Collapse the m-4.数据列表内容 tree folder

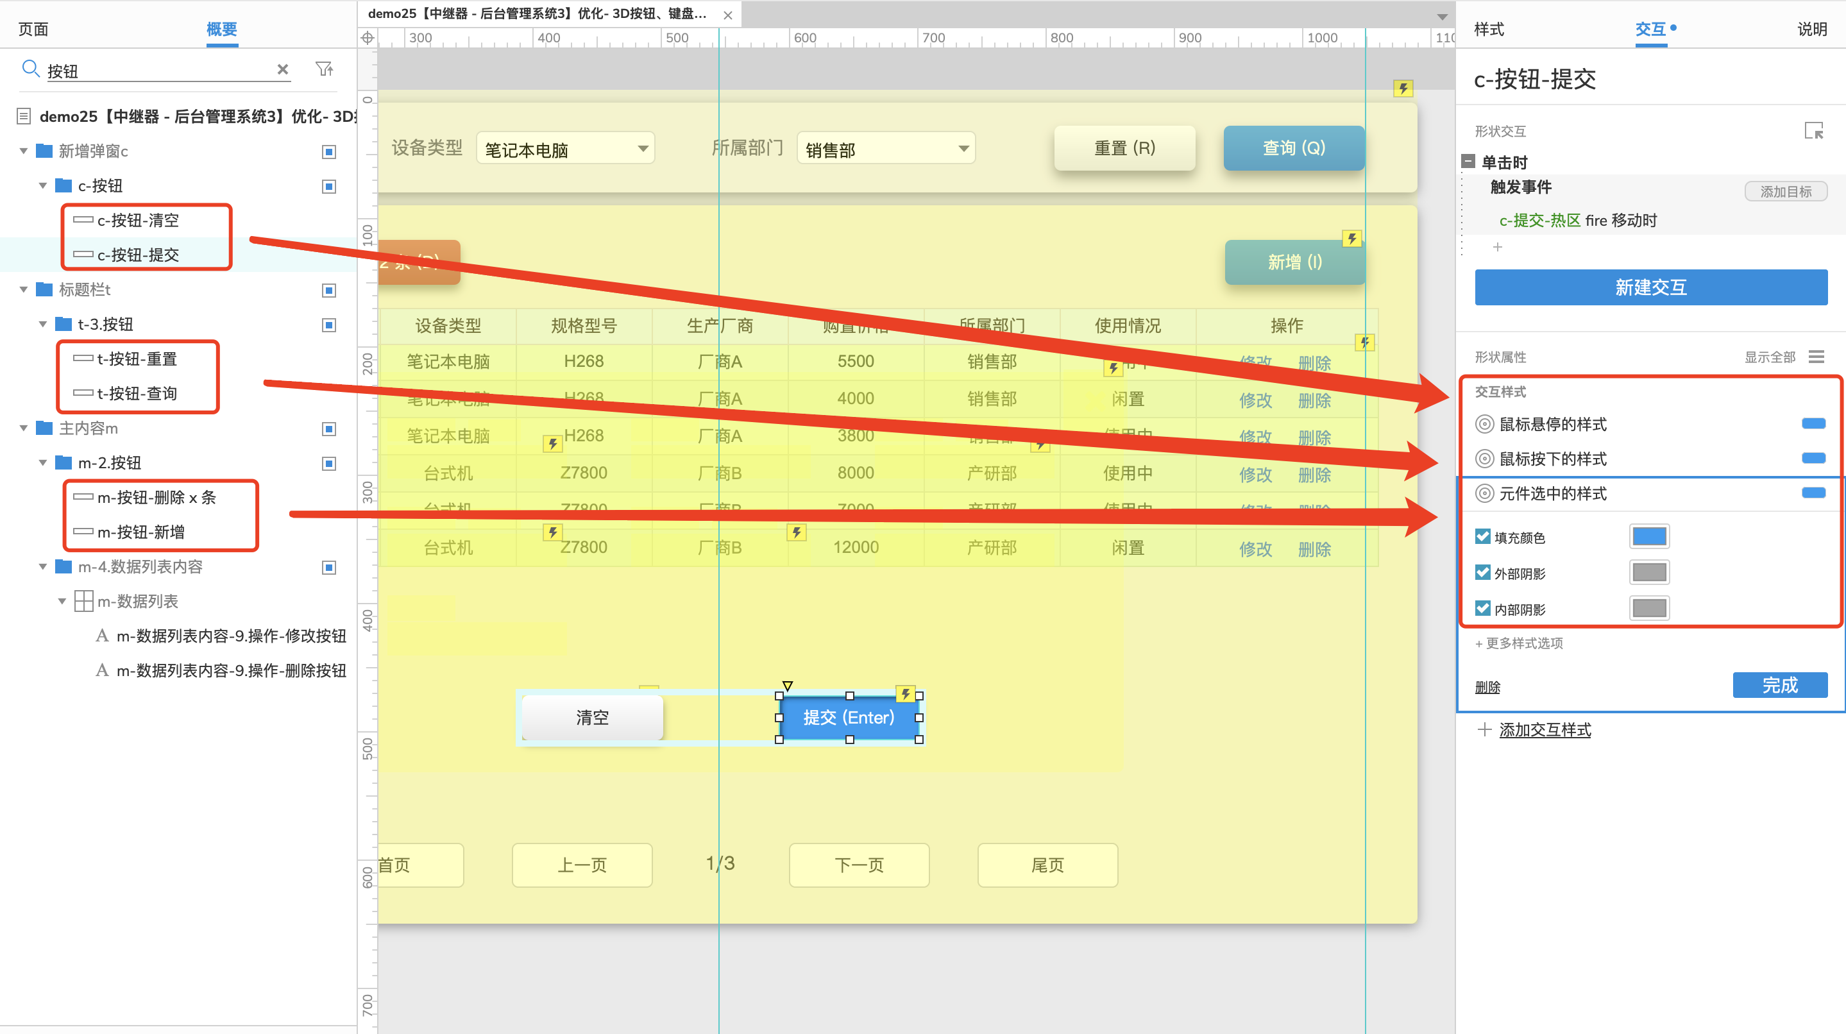point(43,568)
